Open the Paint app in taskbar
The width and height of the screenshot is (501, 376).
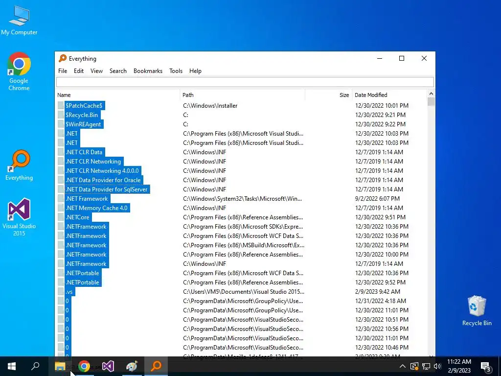tap(132, 366)
